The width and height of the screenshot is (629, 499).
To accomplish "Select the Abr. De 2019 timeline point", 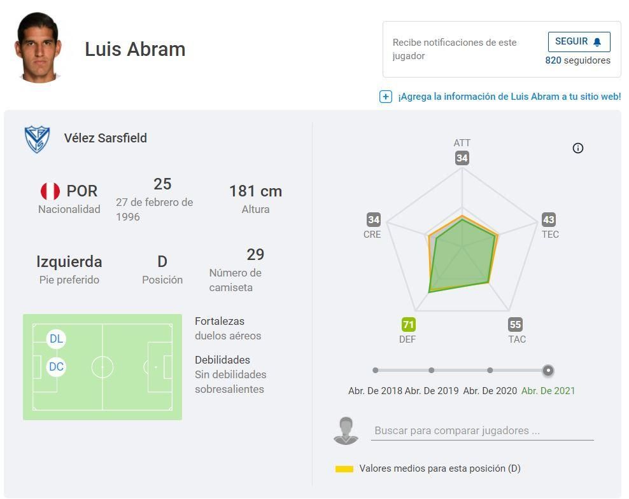I will (432, 370).
